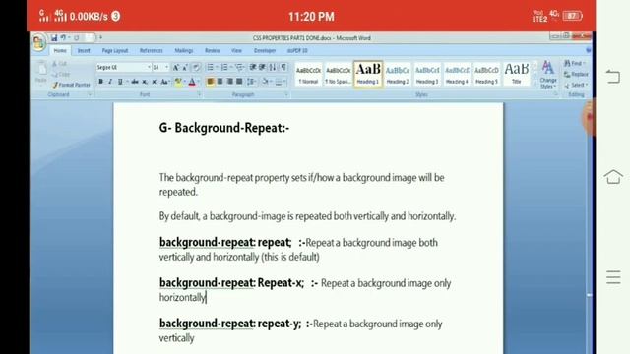Toggle italic formatting

click(x=110, y=82)
